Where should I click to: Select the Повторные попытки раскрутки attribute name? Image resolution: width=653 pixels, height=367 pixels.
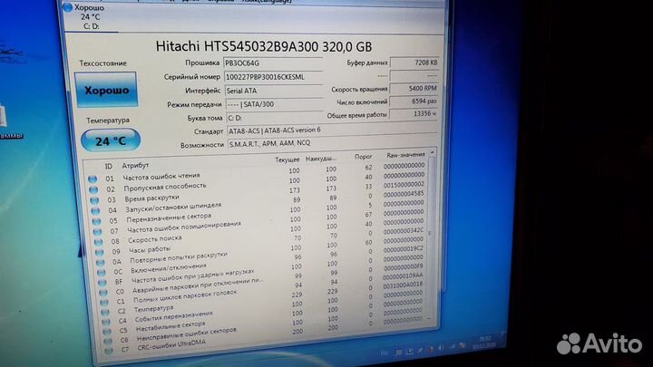179,257
